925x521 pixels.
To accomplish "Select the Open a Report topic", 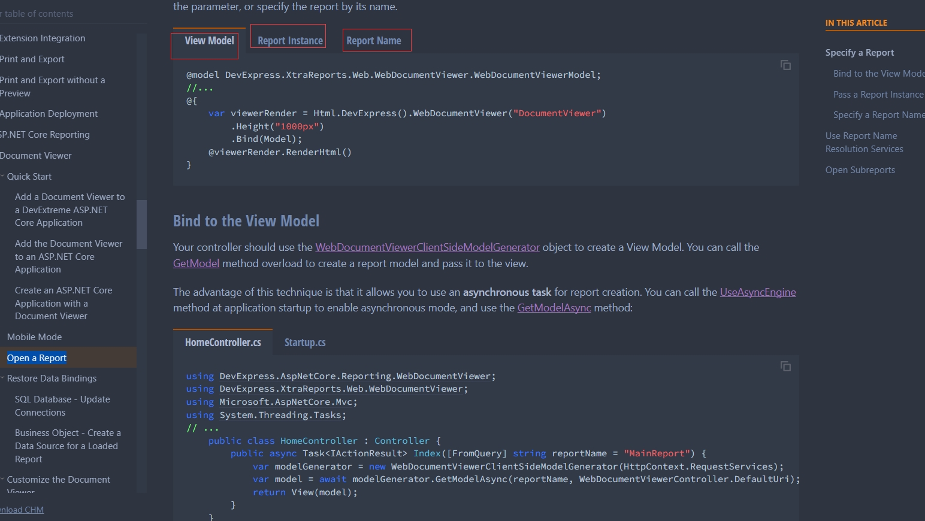I will pos(37,358).
